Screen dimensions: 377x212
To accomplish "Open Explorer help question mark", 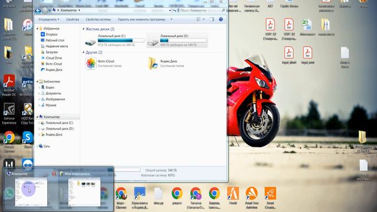I will pyautogui.click(x=221, y=19).
